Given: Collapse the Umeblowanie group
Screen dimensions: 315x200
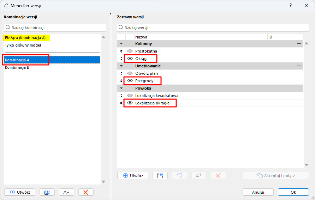Looking at the screenshot, I should [x=121, y=66].
